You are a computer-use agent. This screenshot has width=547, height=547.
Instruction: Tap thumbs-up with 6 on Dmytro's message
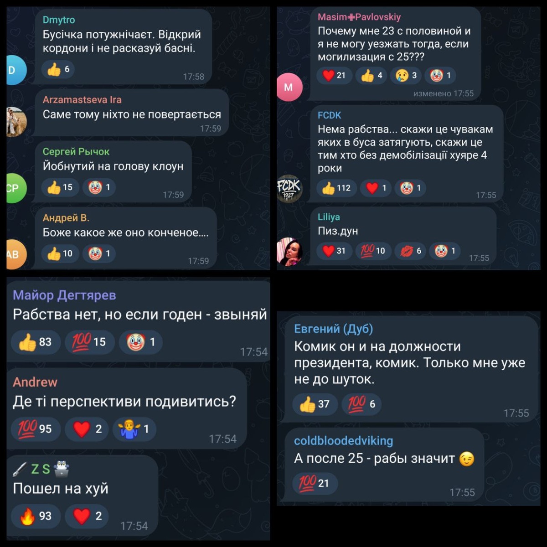[x=58, y=69]
